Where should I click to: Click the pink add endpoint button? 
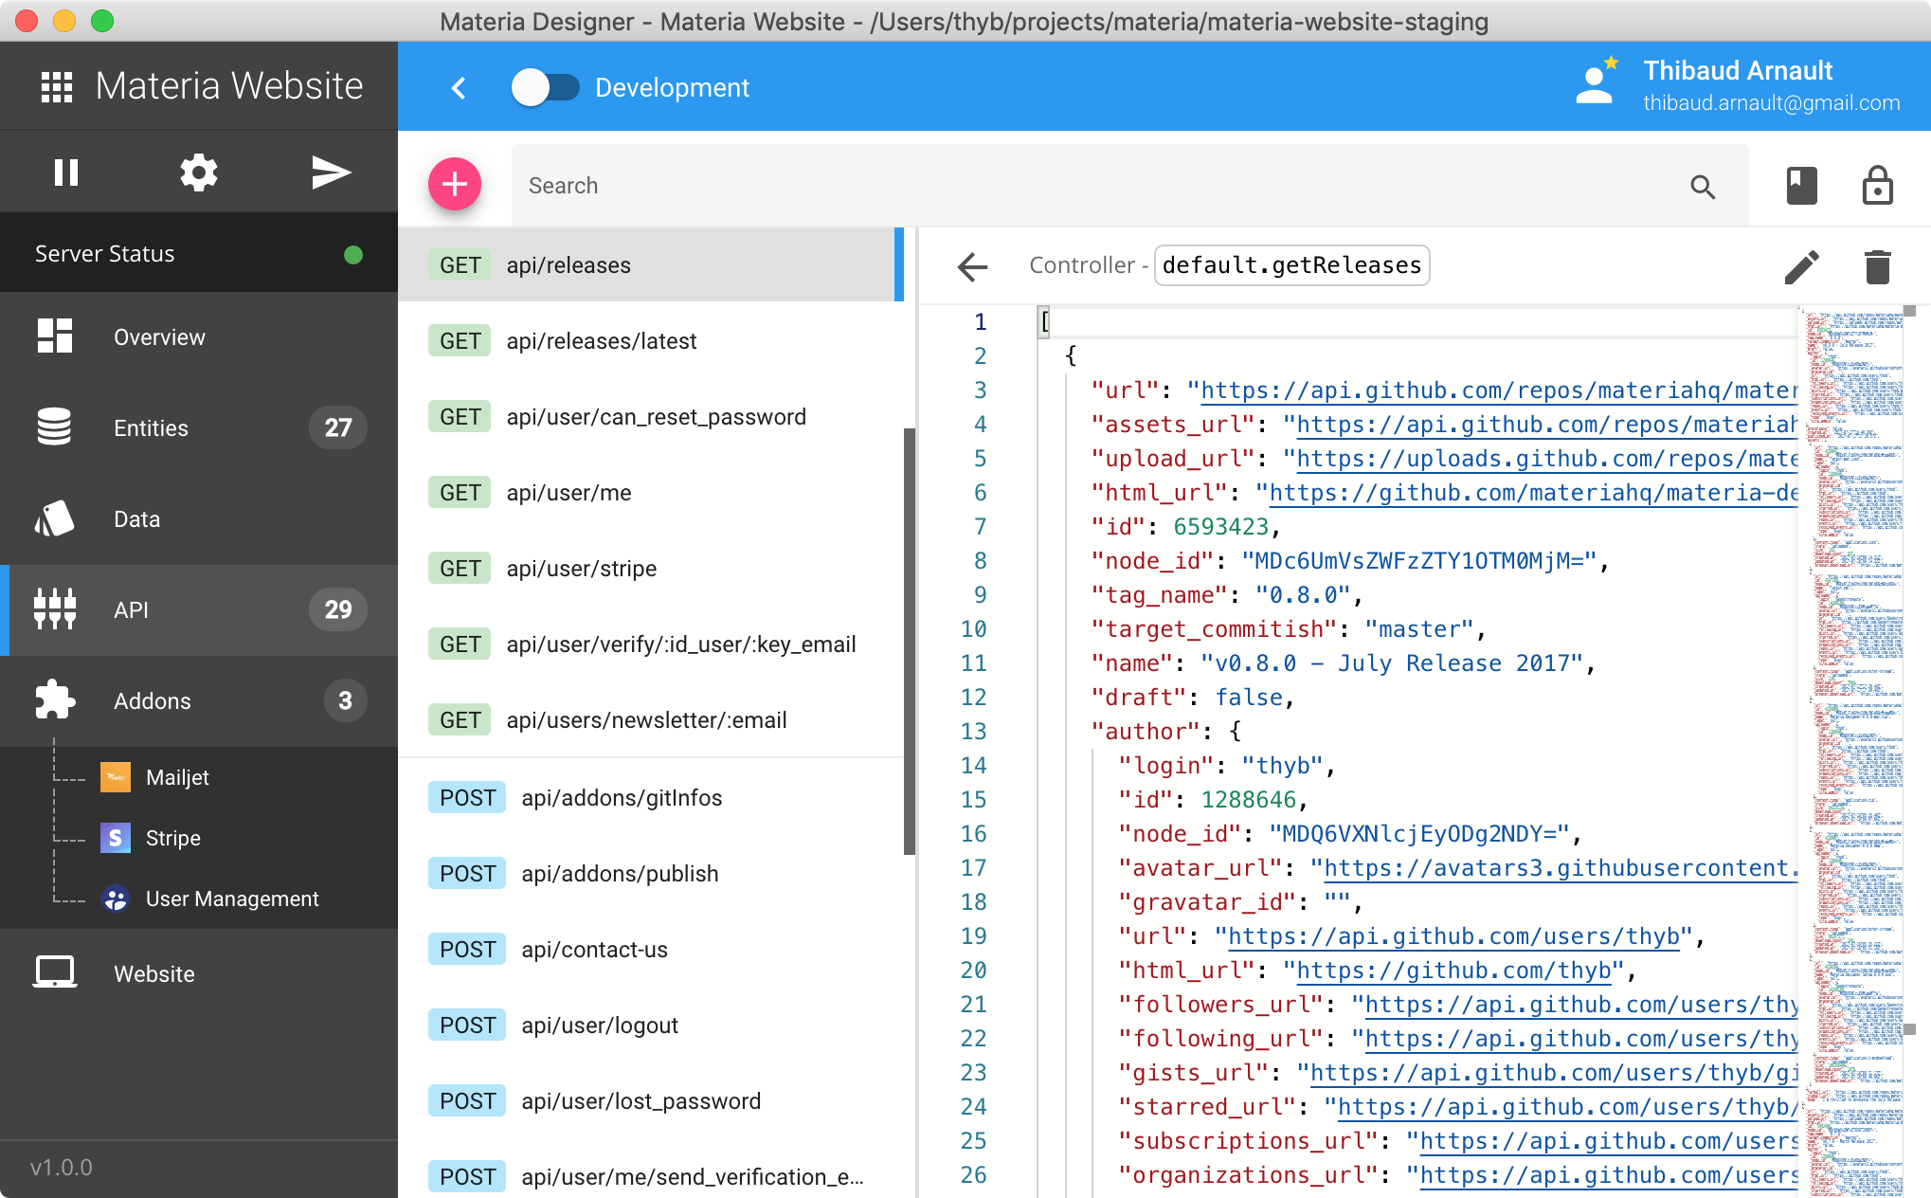(x=455, y=184)
